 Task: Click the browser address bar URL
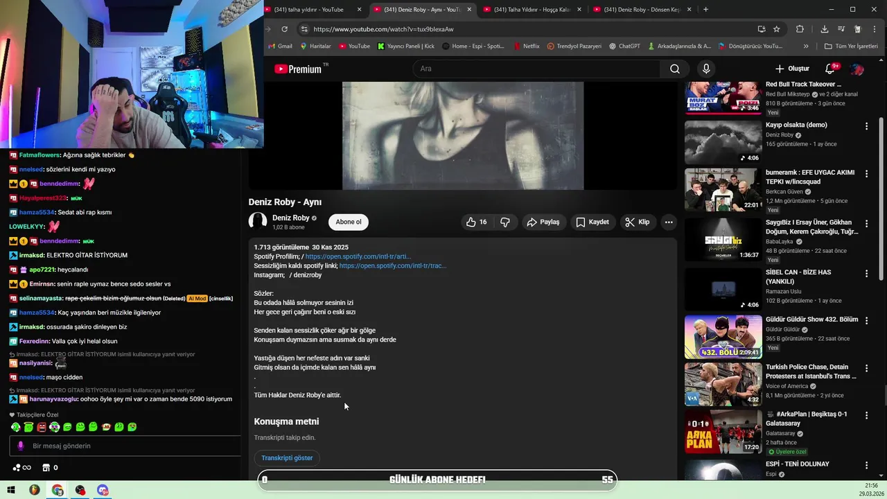[383, 29]
